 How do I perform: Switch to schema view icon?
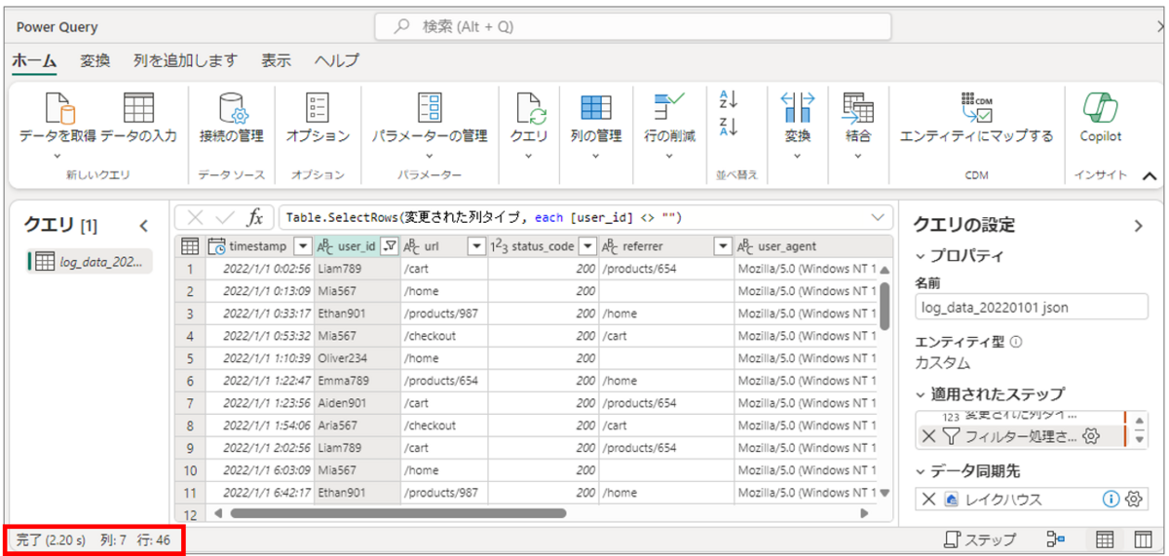pyautogui.click(x=1143, y=538)
